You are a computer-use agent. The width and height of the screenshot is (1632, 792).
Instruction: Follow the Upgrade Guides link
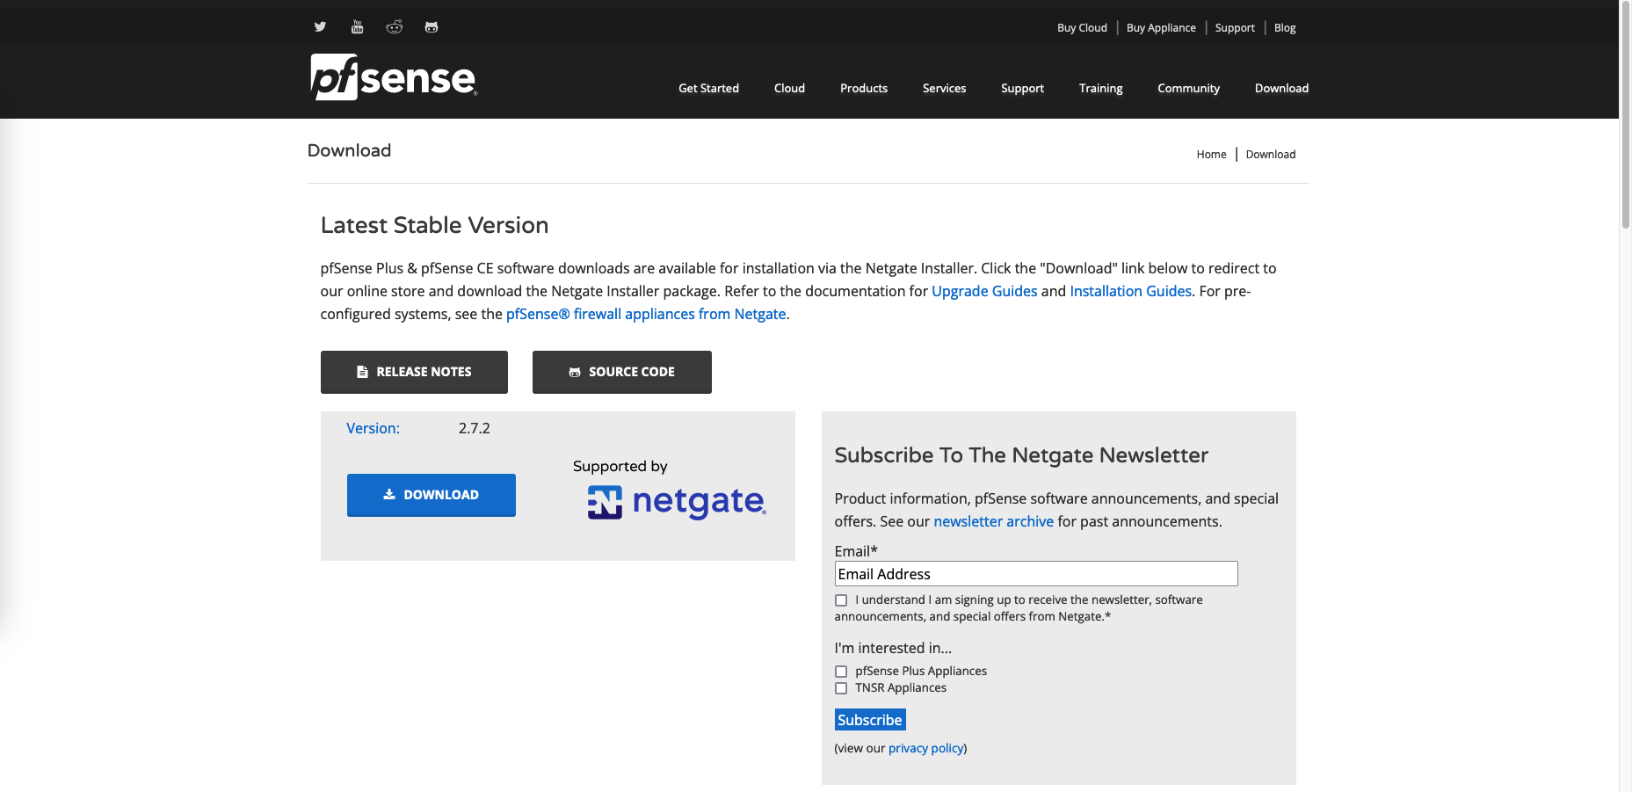pos(983,291)
